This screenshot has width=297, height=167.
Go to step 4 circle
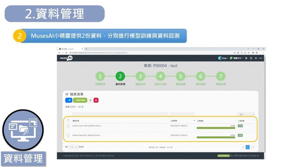pos(160,76)
